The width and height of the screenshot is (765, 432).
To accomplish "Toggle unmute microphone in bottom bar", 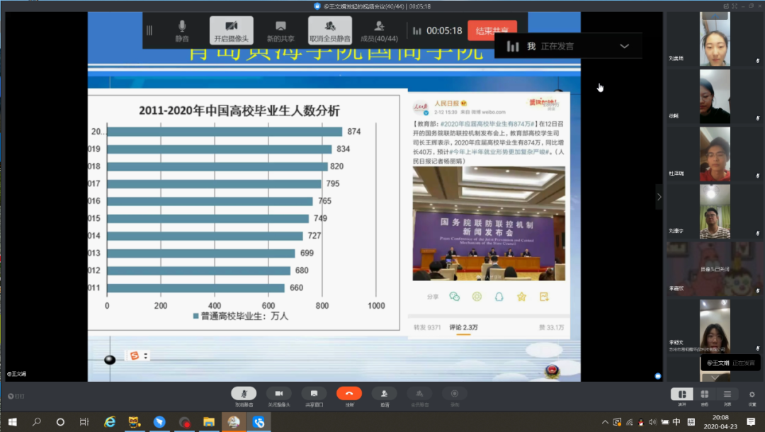I will [244, 394].
